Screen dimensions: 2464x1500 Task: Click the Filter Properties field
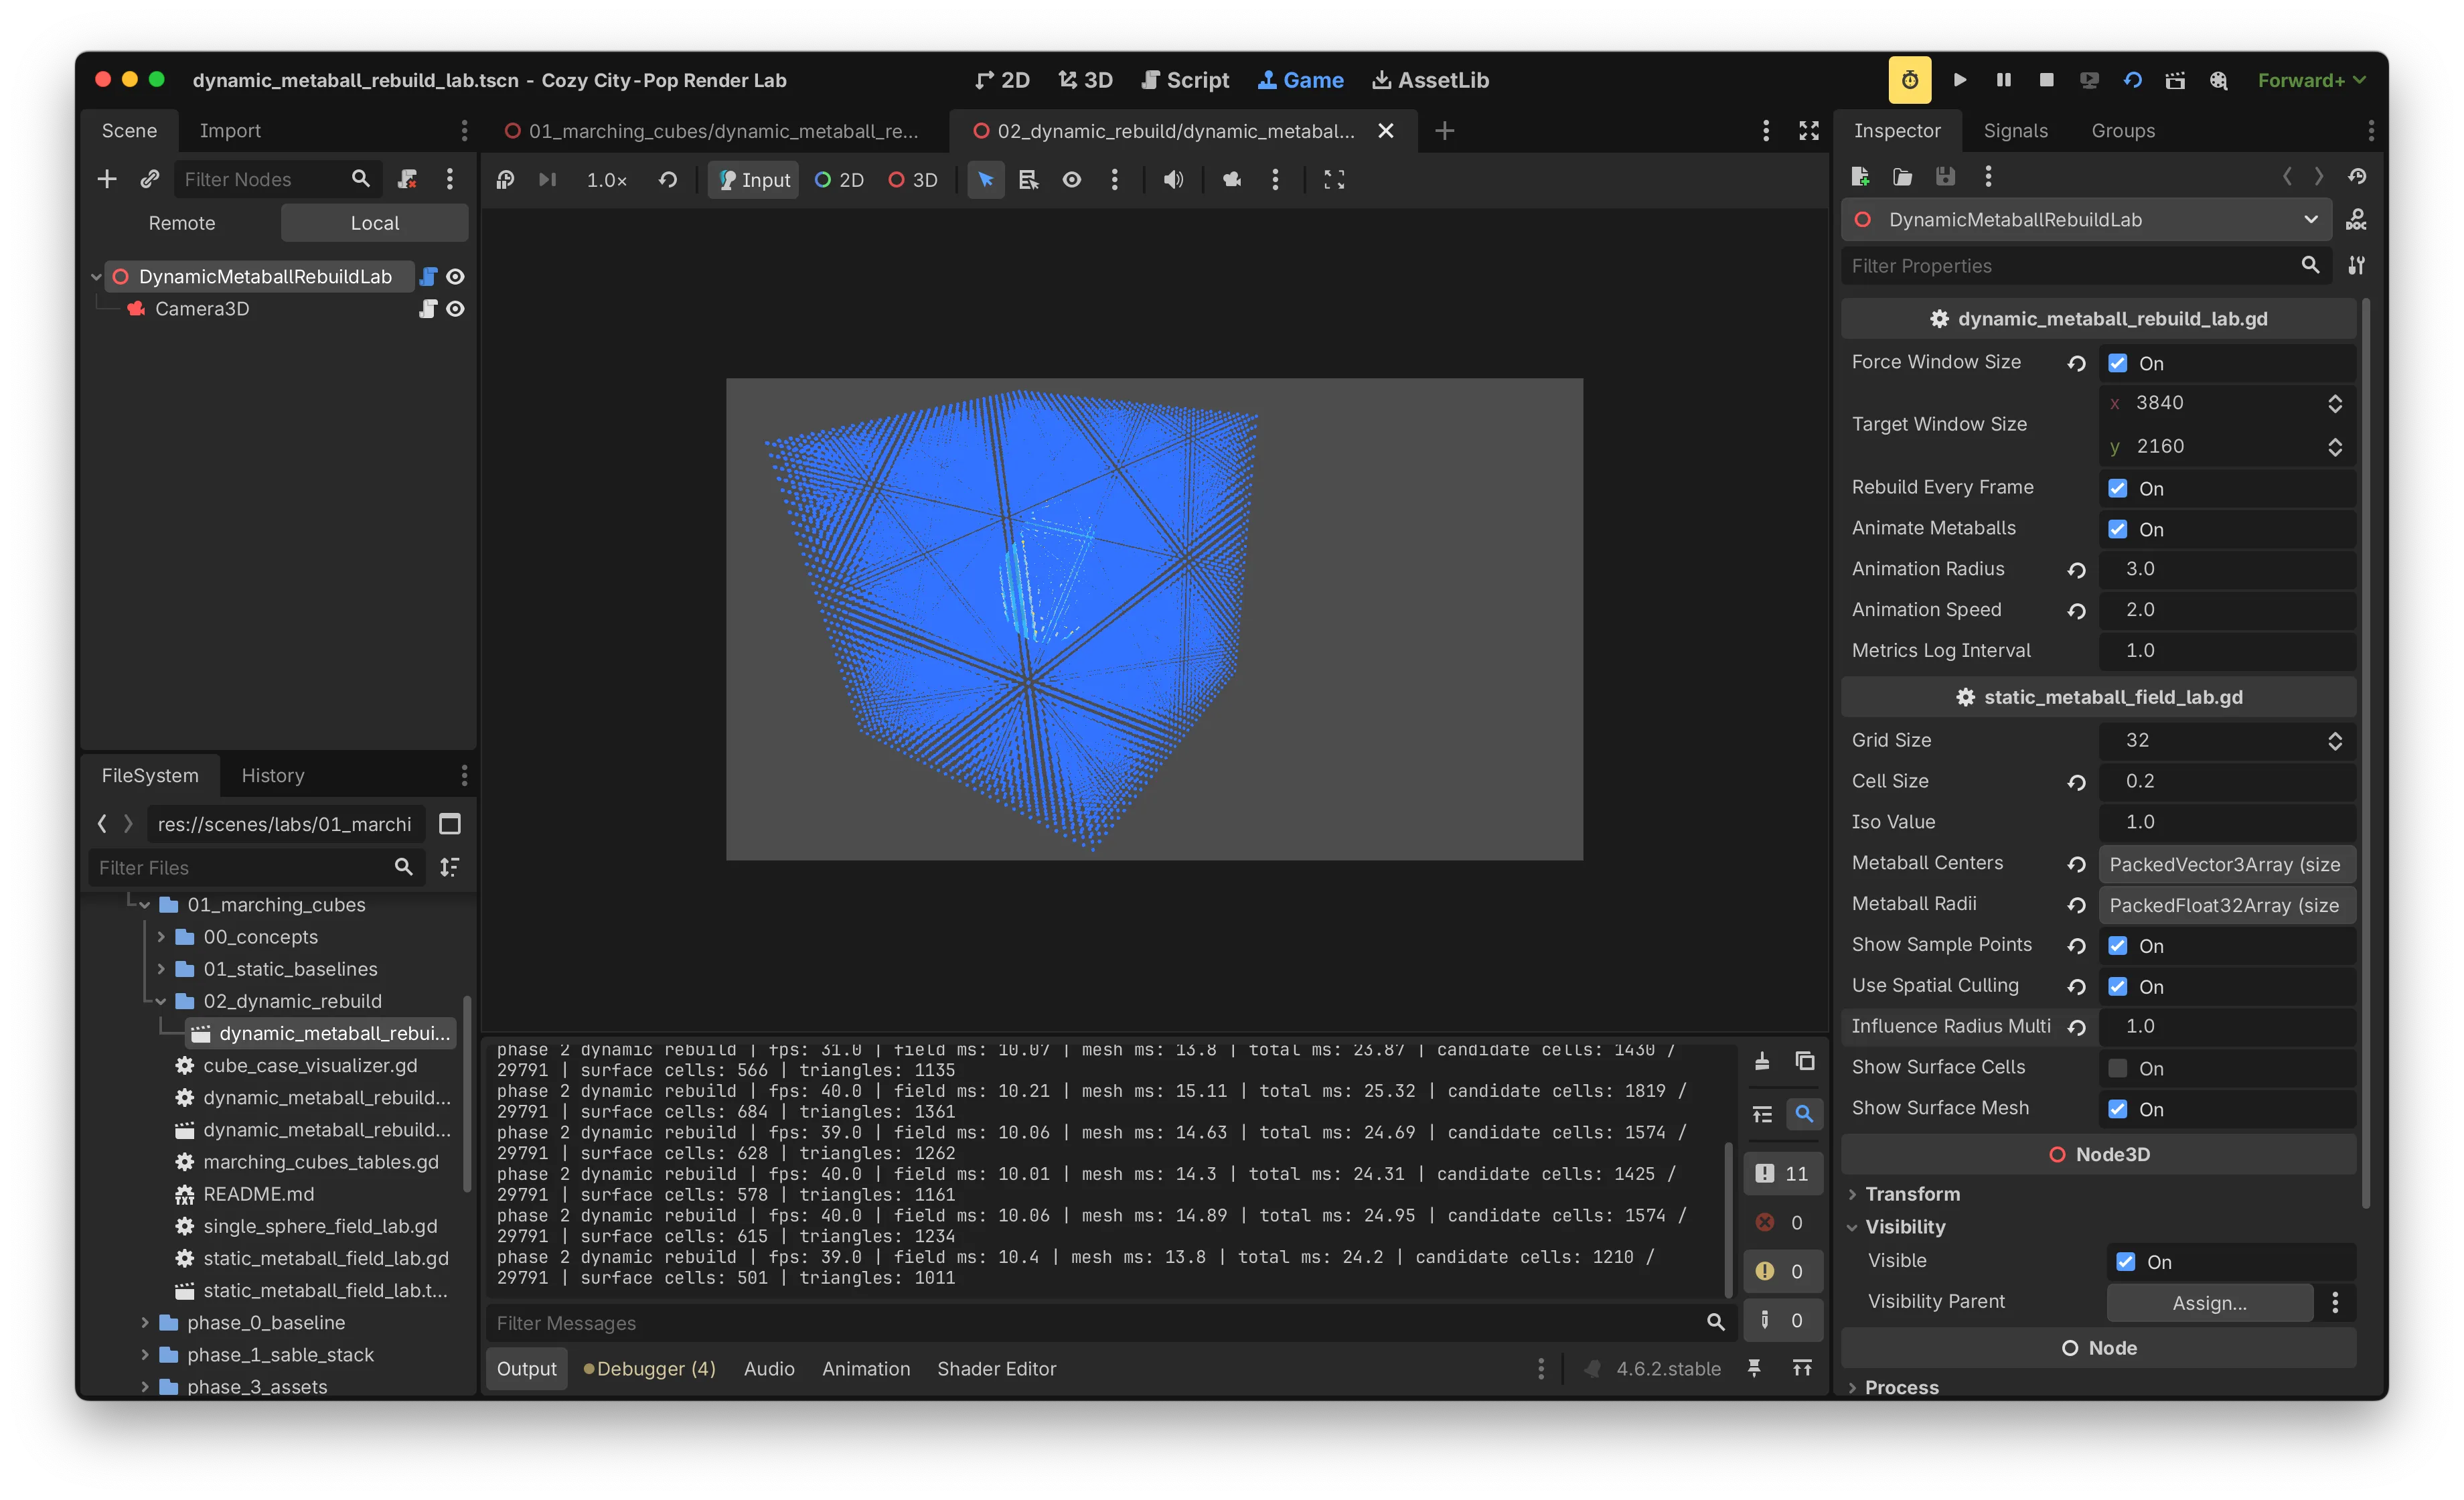(2086, 266)
